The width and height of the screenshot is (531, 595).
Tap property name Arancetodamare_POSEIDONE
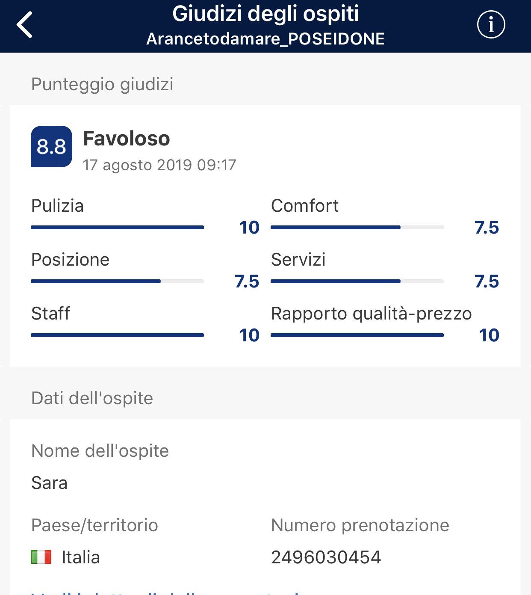click(x=265, y=39)
